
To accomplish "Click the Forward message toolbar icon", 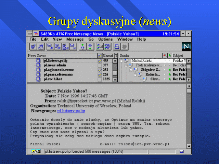I will [x=73, y=46].
